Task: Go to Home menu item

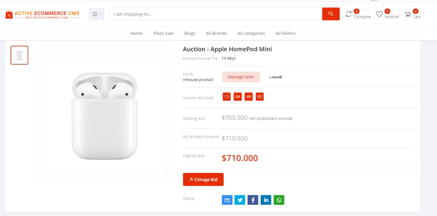Action: [137, 33]
